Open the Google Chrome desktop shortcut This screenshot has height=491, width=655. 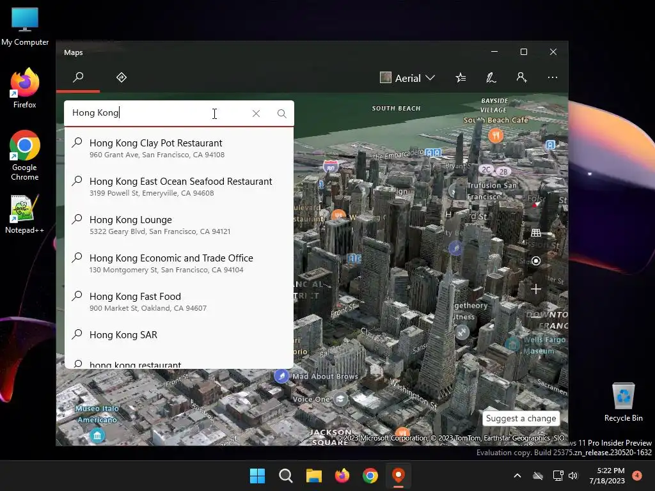click(25, 155)
